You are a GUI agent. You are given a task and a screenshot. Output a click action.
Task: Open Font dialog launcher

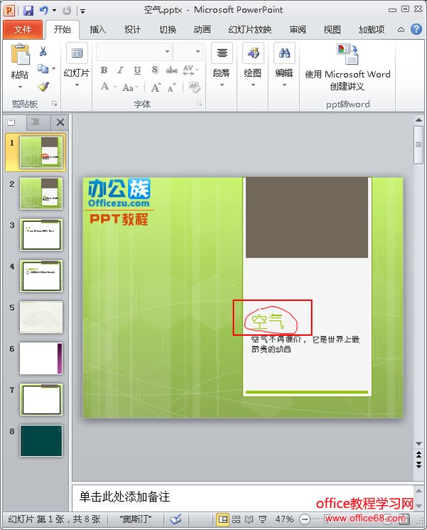[199, 104]
